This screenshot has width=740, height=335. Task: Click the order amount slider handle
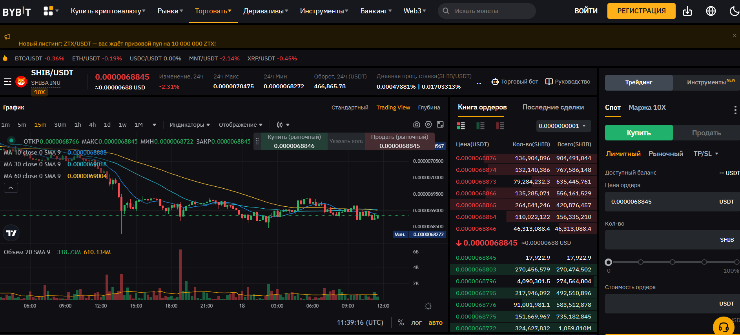609,262
